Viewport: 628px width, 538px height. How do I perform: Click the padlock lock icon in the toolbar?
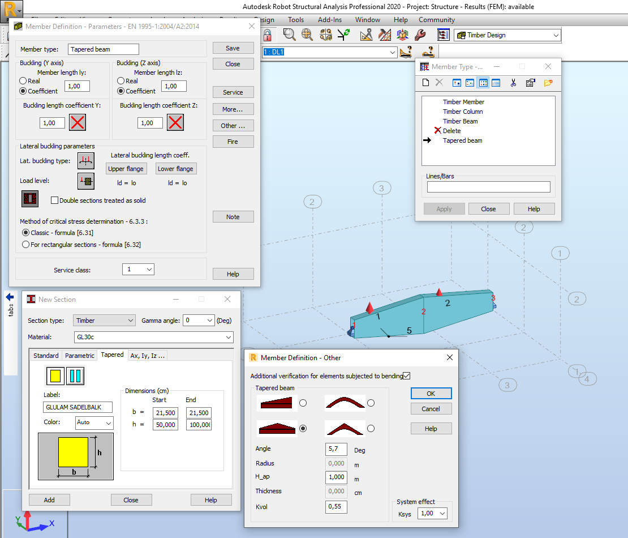(x=268, y=35)
